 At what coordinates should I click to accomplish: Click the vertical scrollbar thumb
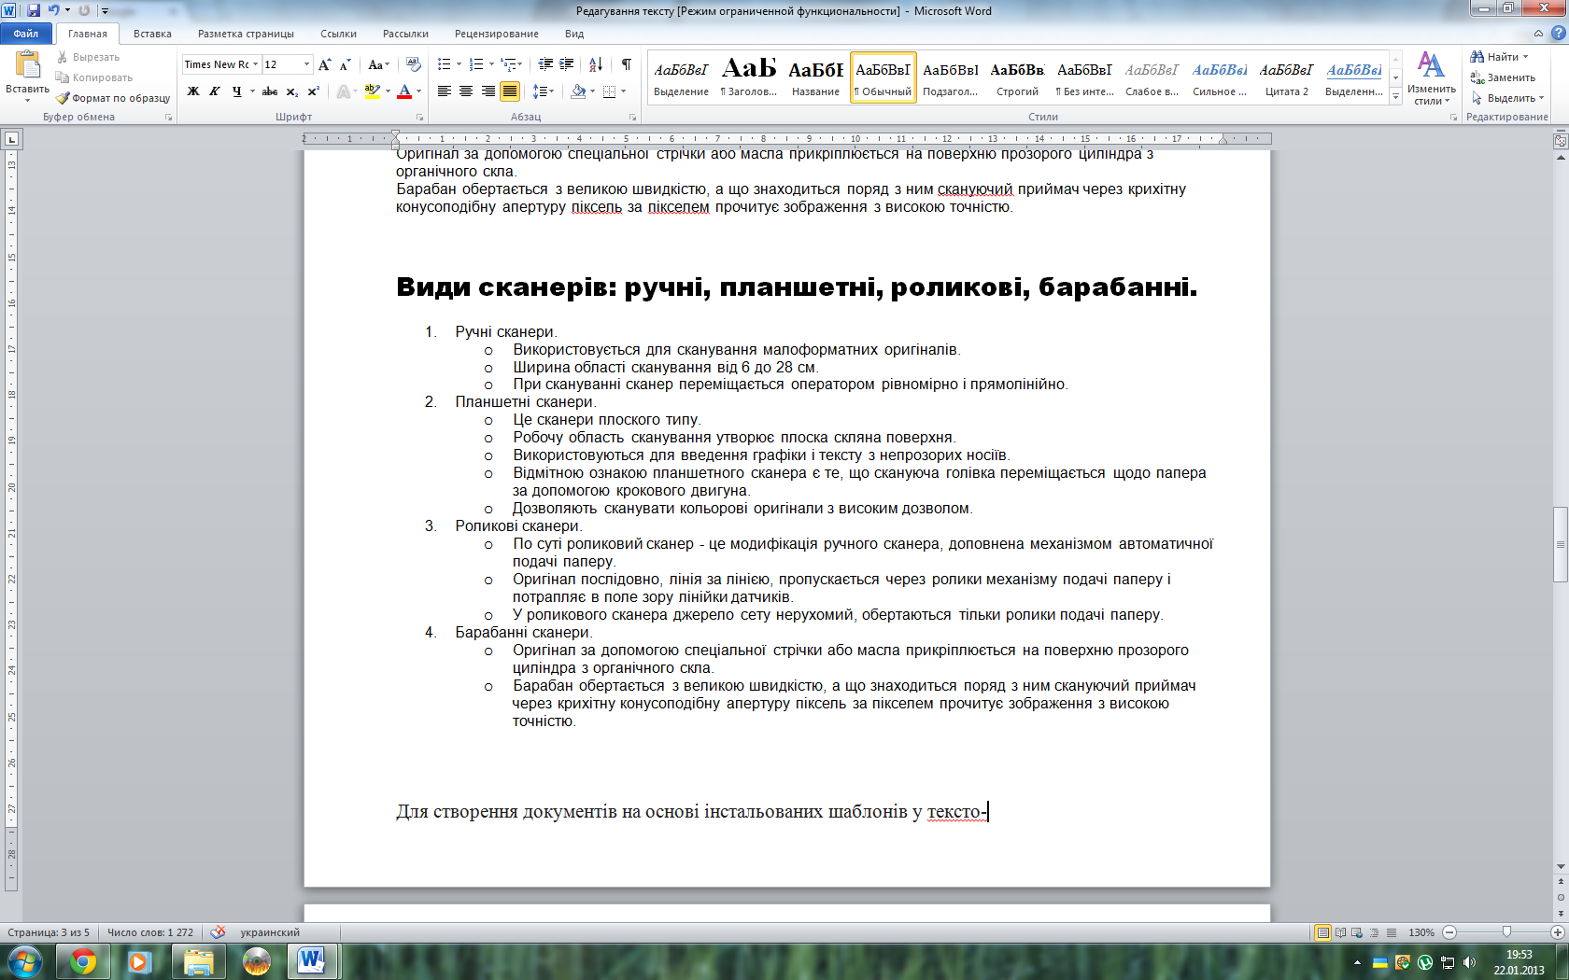pos(1560,544)
